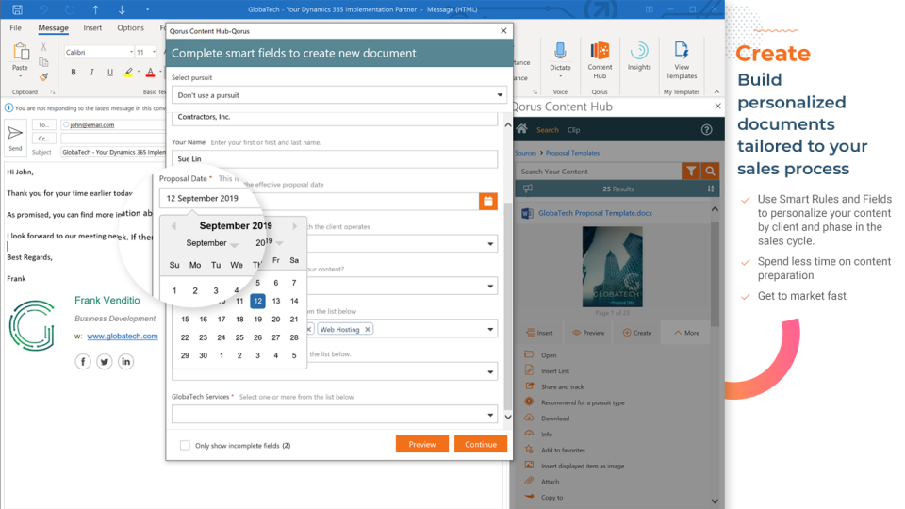This screenshot has width=905, height=509.
Task: Click the Send envelope button
Action: click(x=15, y=138)
